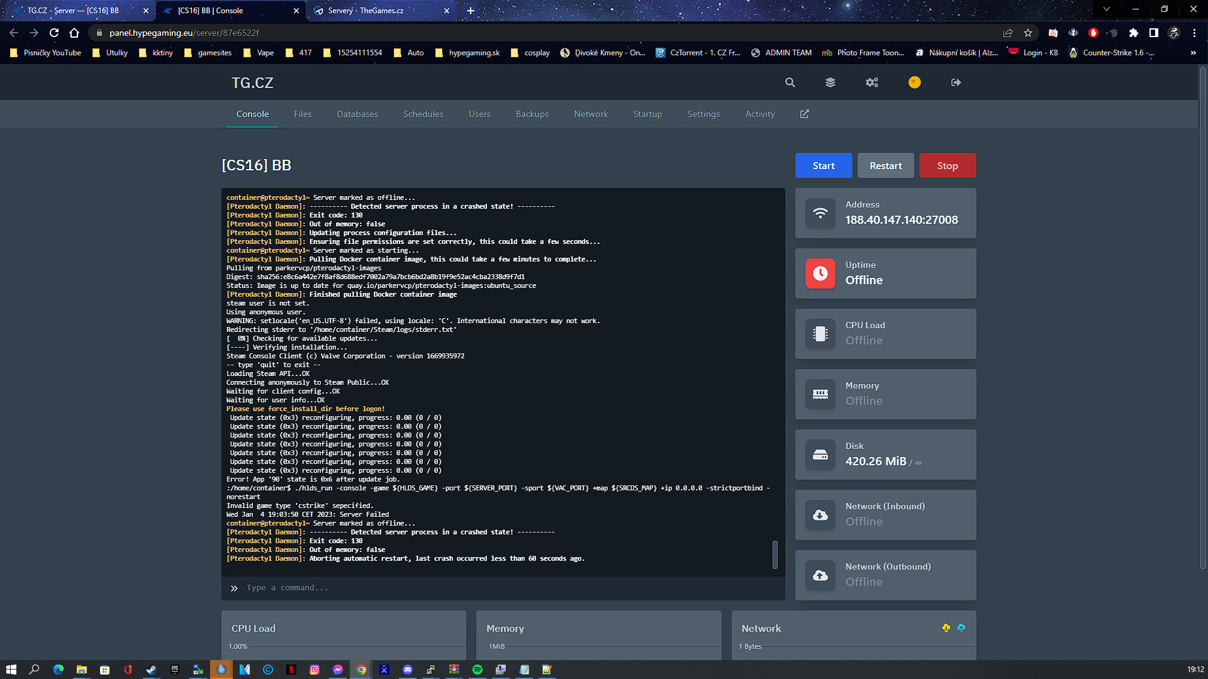Open admin area gears icon
Image resolution: width=1208 pixels, height=679 pixels.
[871, 82]
